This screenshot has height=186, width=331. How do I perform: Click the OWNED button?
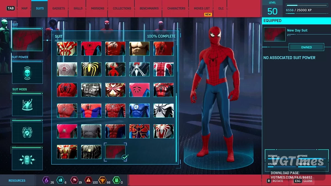pos(306,47)
